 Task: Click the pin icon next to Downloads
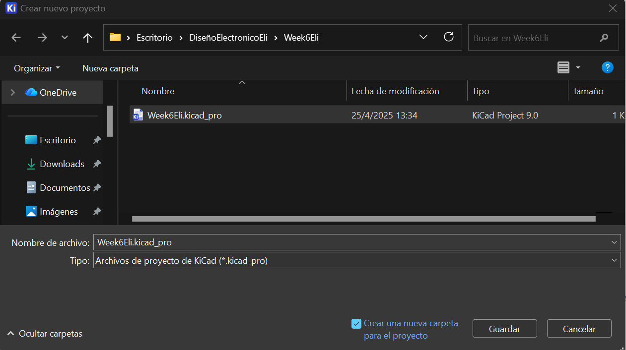point(97,164)
